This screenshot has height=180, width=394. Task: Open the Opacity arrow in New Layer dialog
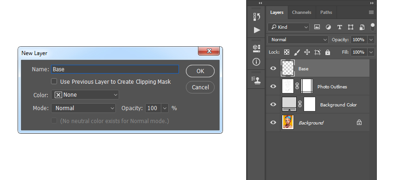point(165,108)
